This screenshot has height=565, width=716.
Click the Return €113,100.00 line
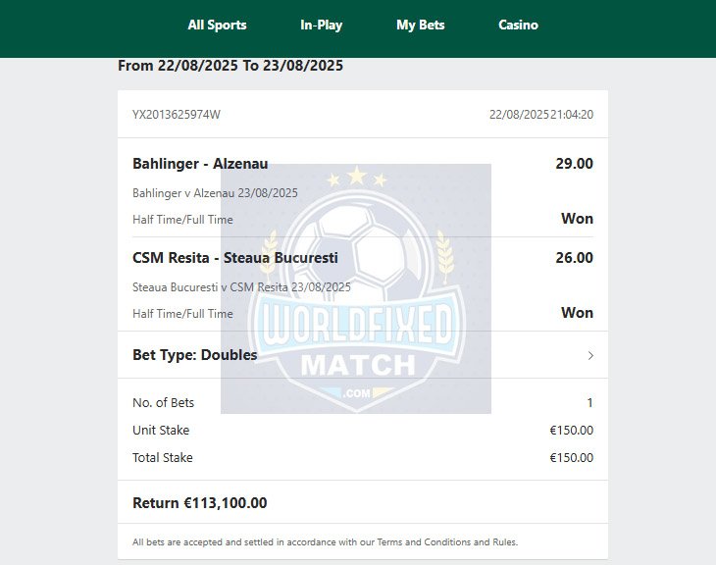199,503
